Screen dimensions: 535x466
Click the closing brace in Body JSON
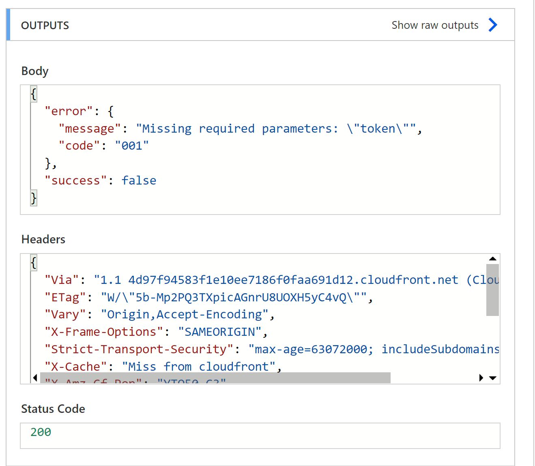(x=34, y=198)
